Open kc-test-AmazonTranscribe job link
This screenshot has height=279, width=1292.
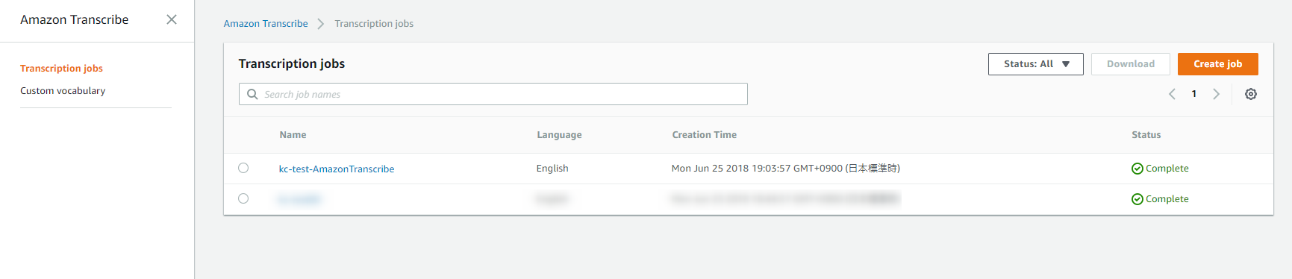pos(337,169)
